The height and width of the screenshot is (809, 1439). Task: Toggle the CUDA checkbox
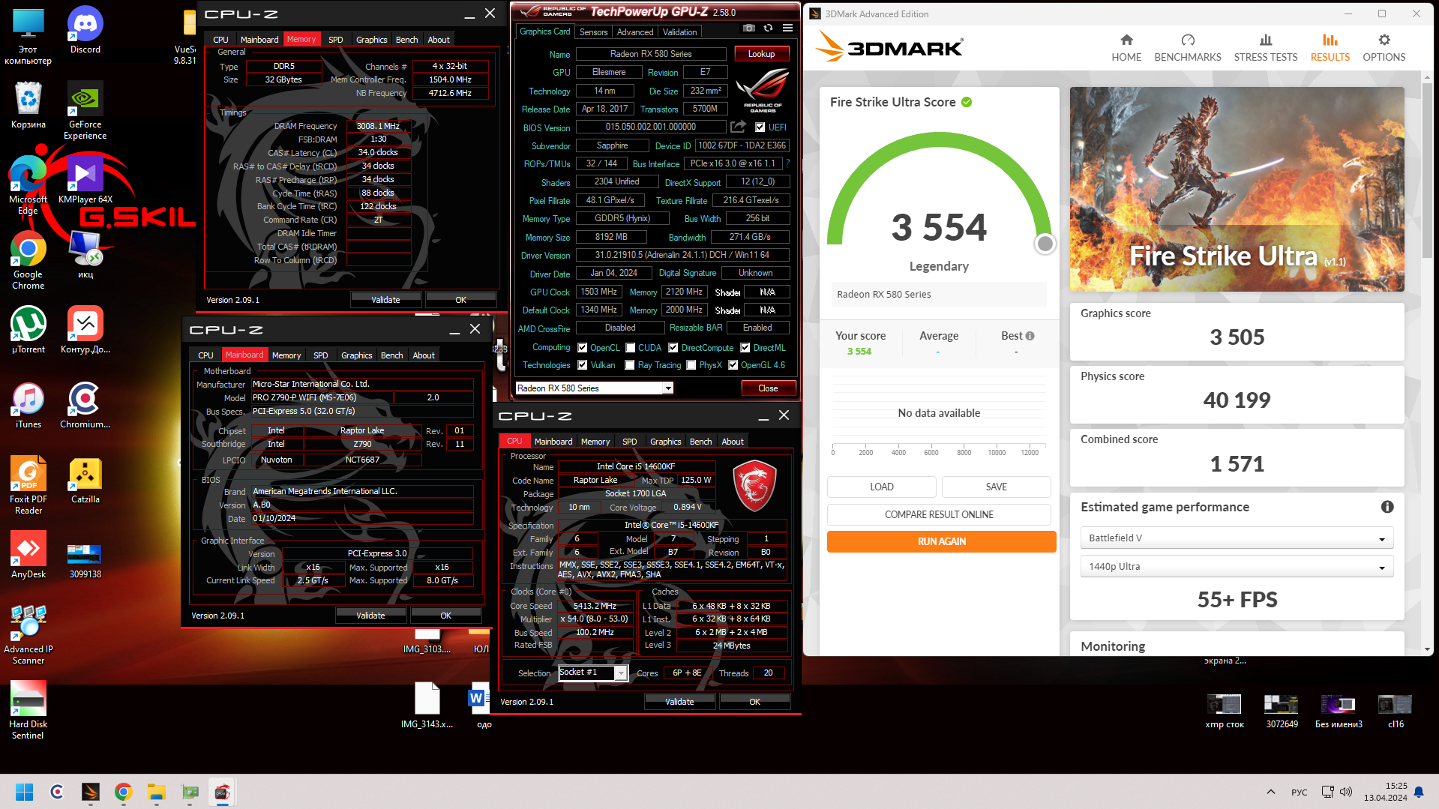pos(631,348)
